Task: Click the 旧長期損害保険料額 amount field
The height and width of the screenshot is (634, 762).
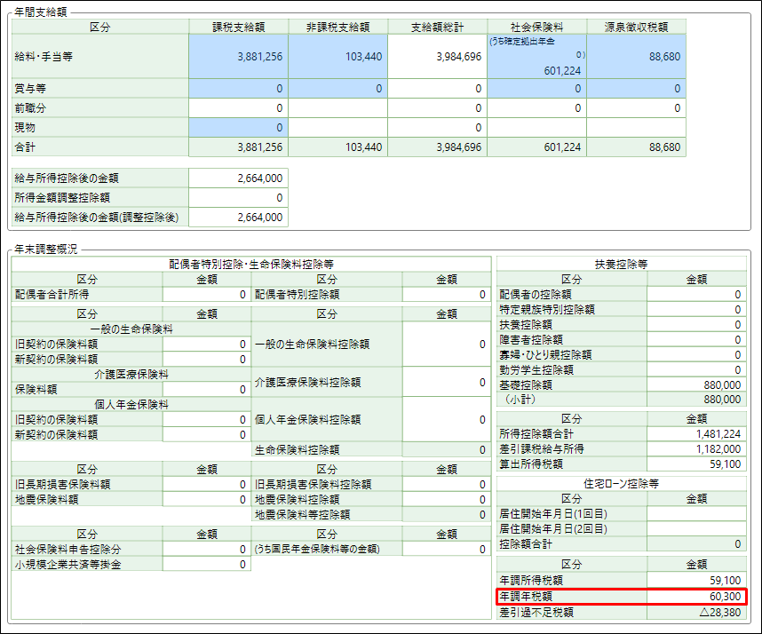Action: [206, 485]
